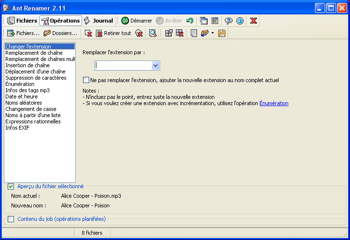The image size is (350, 240).
Task: Save the job with floppy disk icon
Action: click(x=222, y=33)
